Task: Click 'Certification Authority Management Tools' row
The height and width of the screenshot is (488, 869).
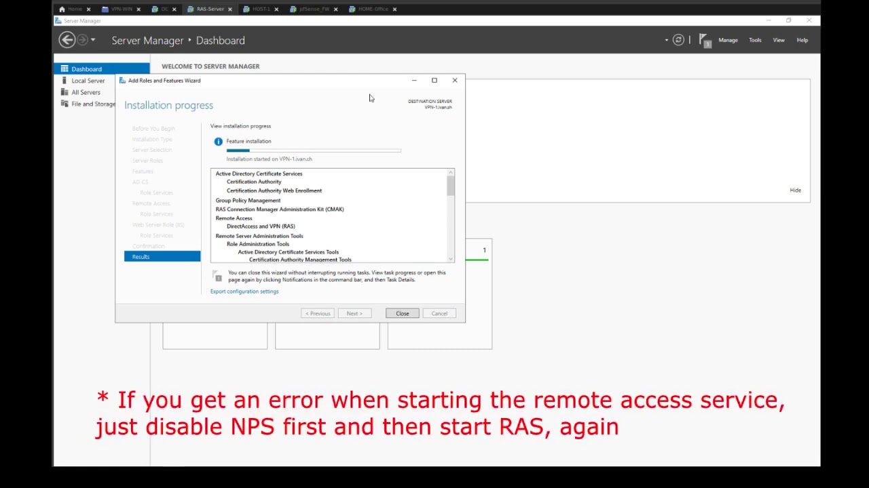Action: click(300, 260)
